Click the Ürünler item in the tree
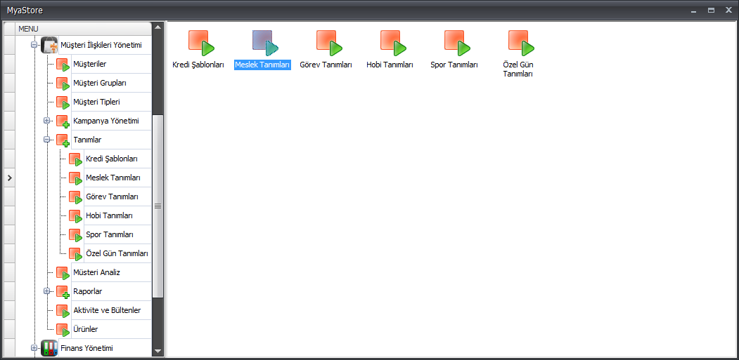 pyautogui.click(x=85, y=329)
